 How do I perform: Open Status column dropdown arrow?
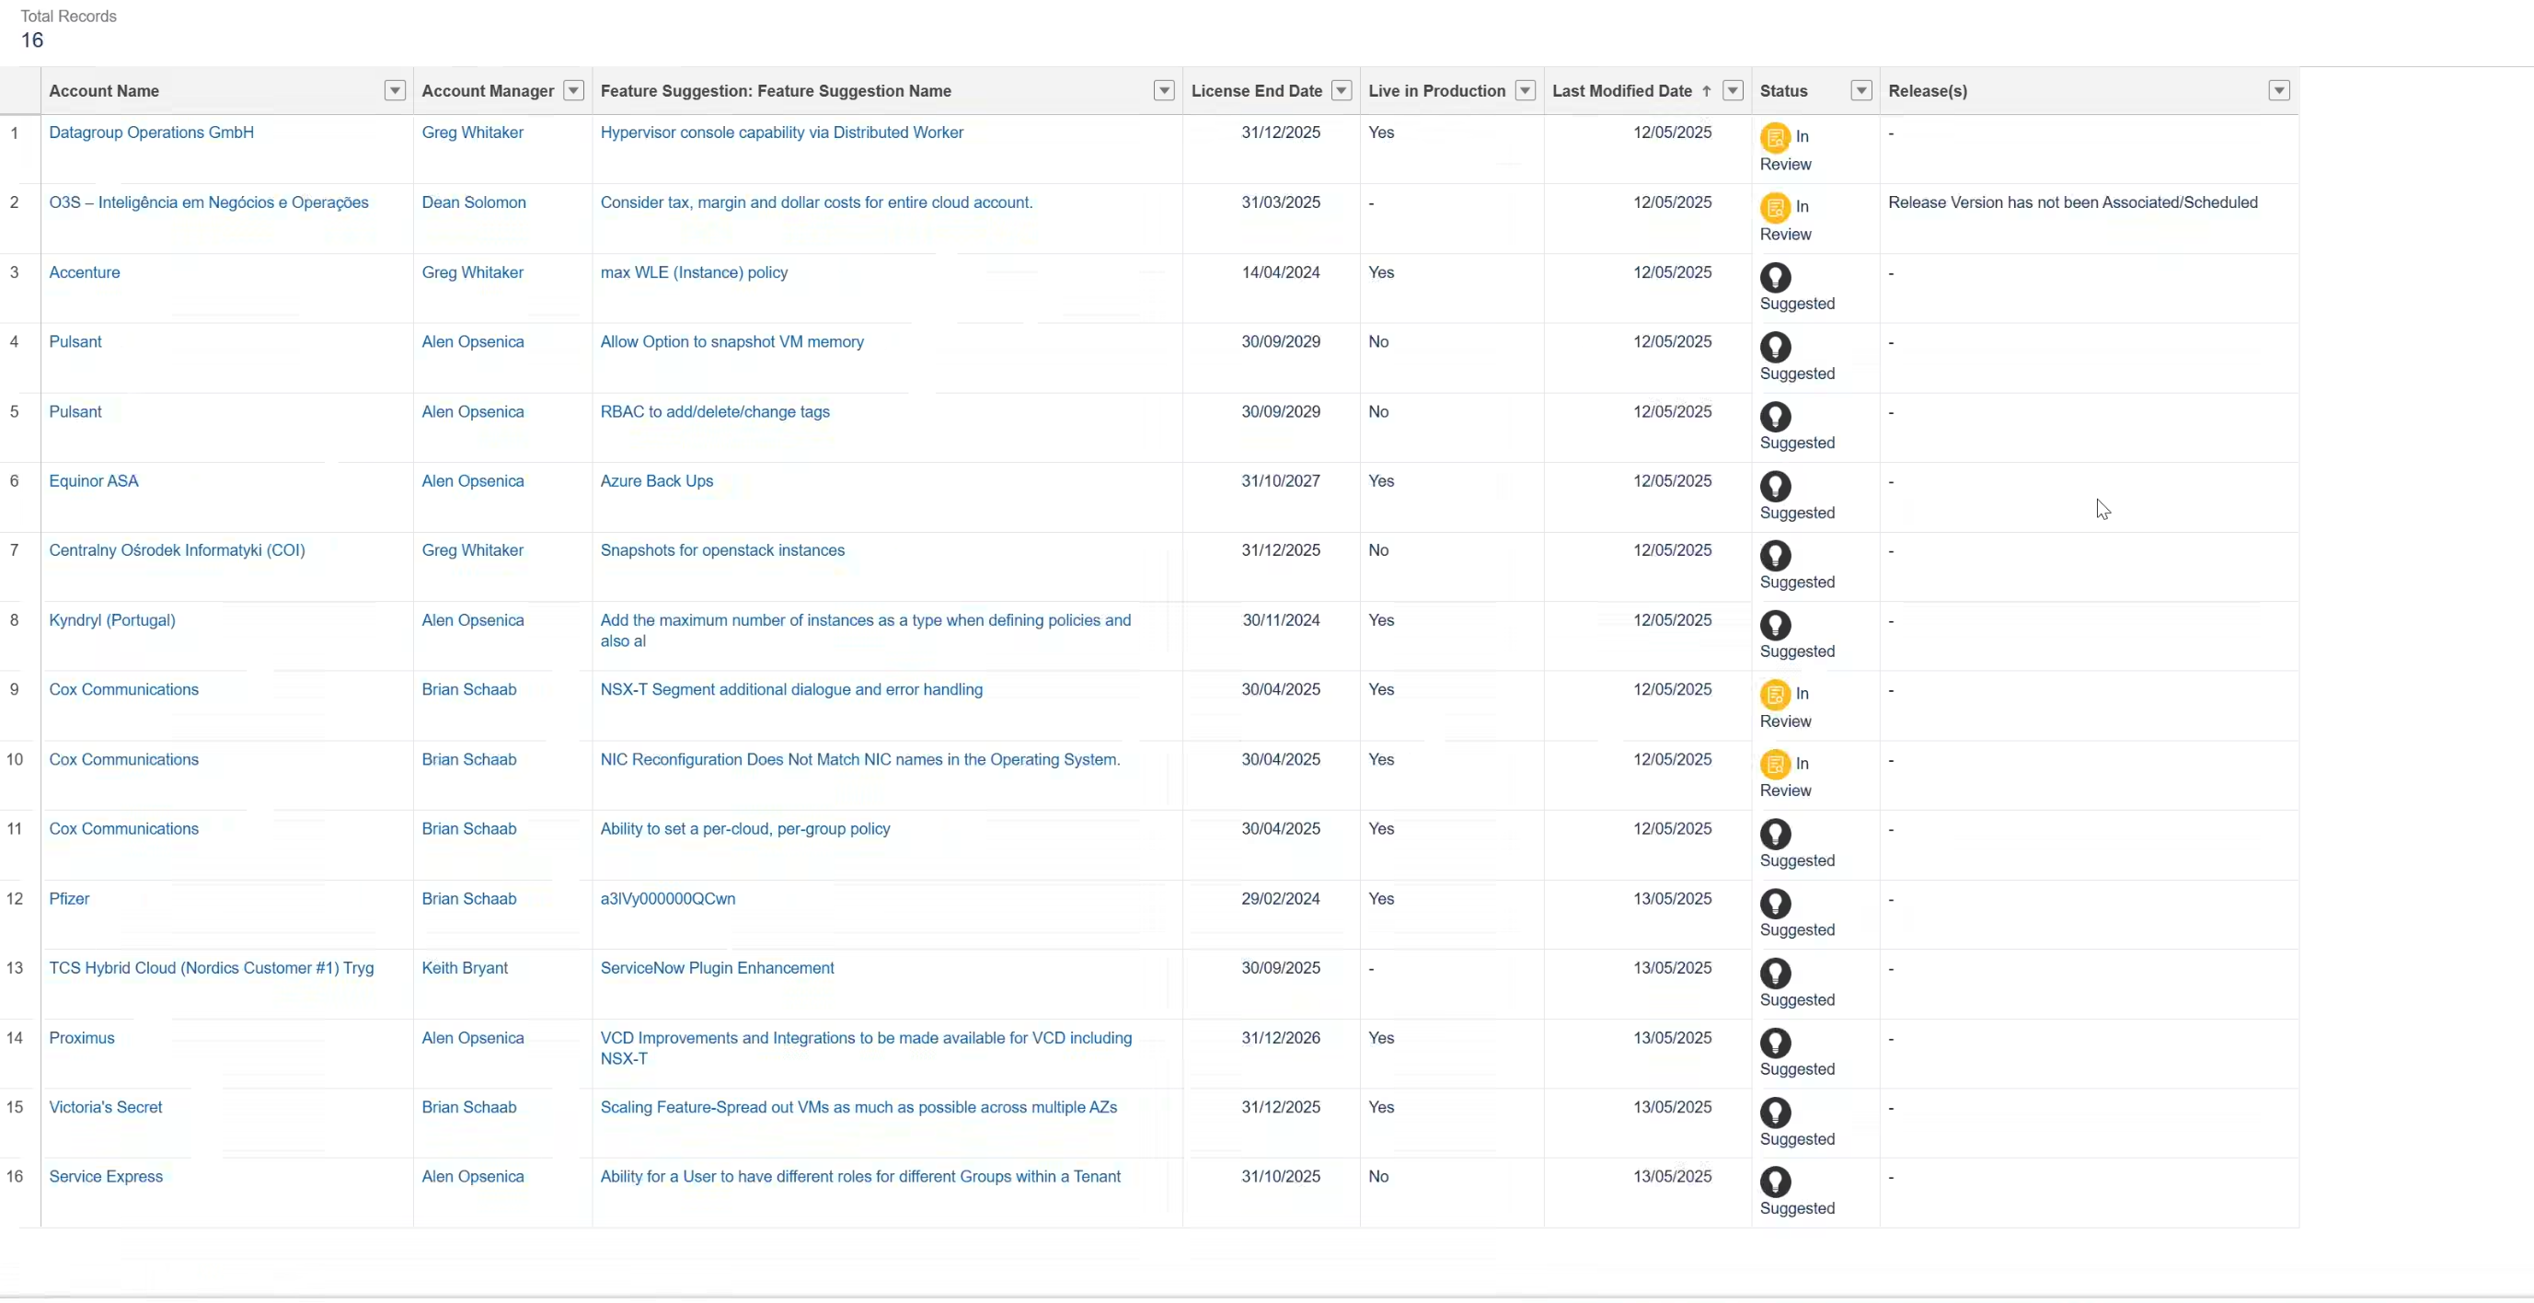[x=1861, y=90]
